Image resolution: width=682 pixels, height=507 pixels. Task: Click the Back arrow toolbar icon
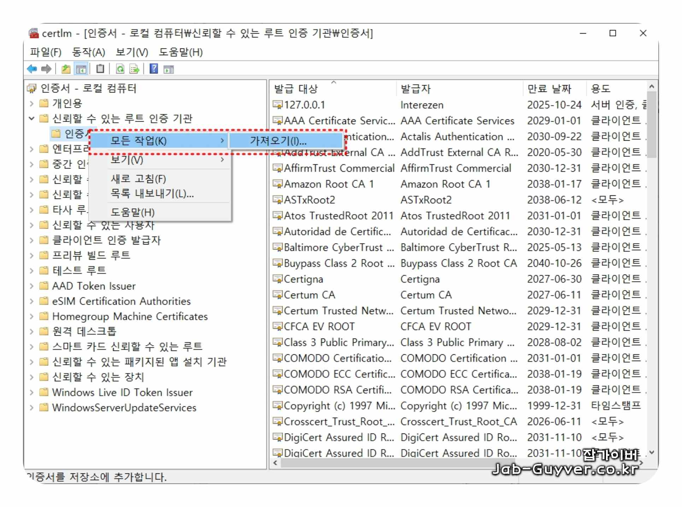(x=32, y=69)
